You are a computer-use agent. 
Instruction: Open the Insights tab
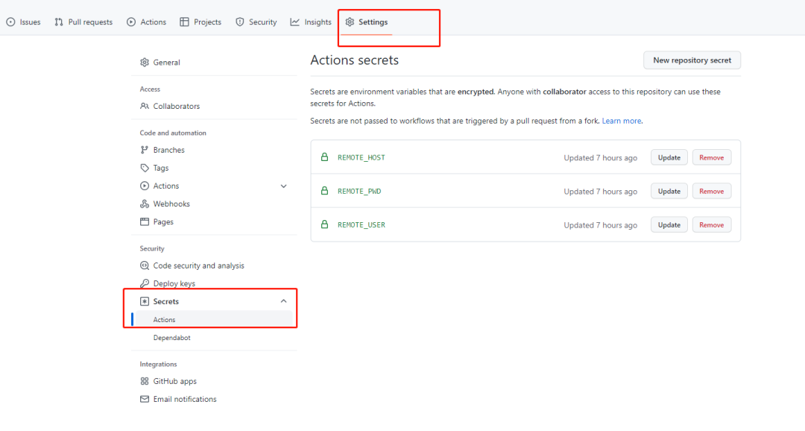[311, 22]
